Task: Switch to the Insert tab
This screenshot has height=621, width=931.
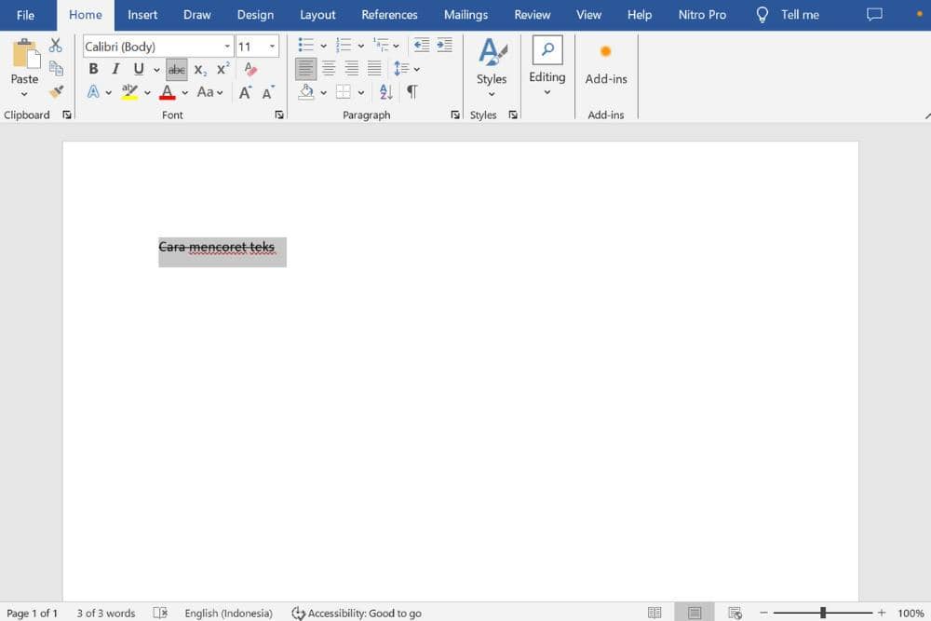Action: pyautogui.click(x=142, y=15)
